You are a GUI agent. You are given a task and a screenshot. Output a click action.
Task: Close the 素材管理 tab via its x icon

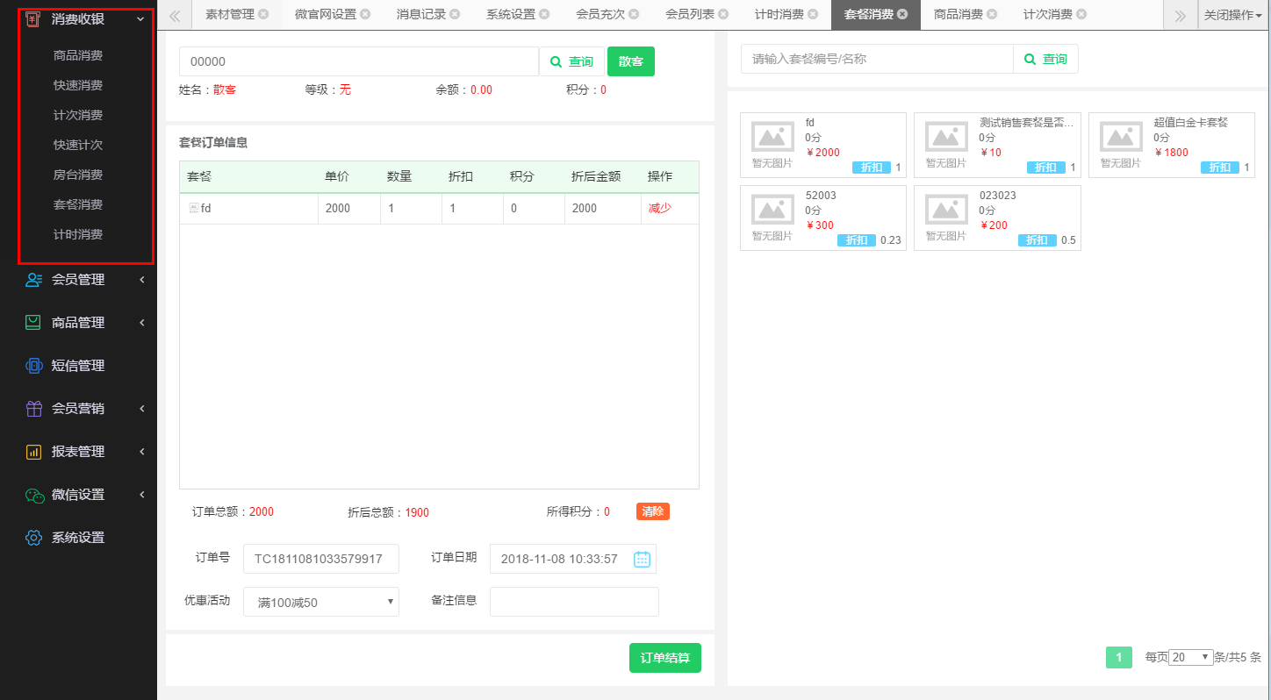click(263, 14)
